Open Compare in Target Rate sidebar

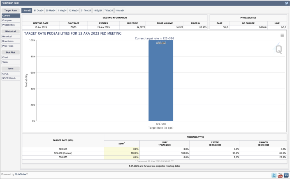pyautogui.click(x=11, y=20)
